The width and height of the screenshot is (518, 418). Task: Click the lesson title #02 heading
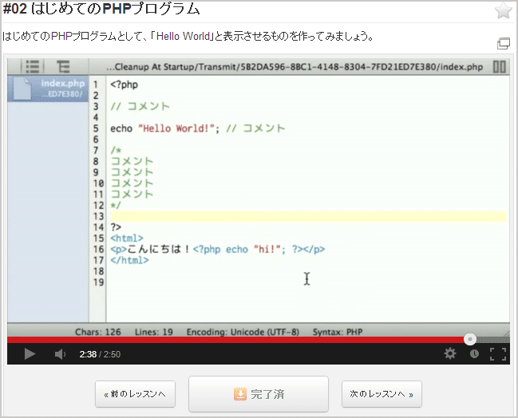[101, 9]
